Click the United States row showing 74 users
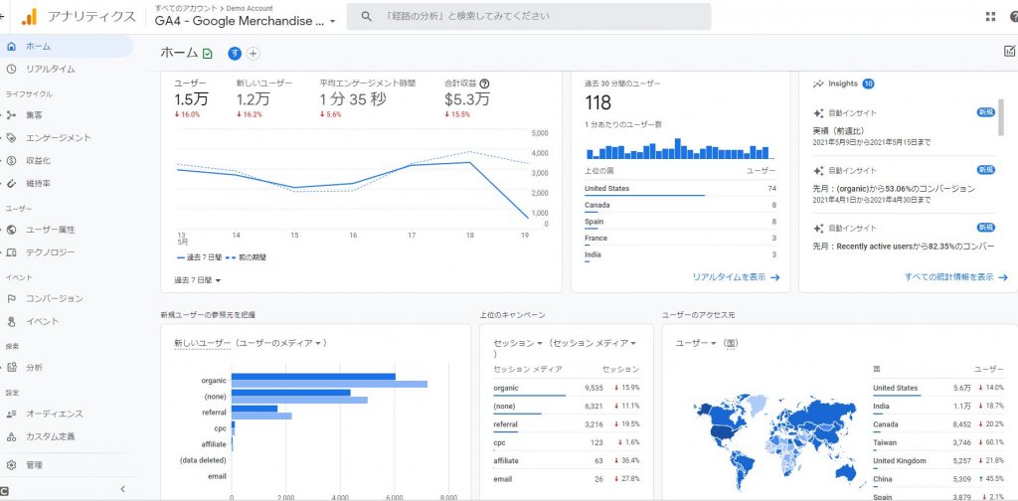The height and width of the screenshot is (501, 1018). click(680, 189)
